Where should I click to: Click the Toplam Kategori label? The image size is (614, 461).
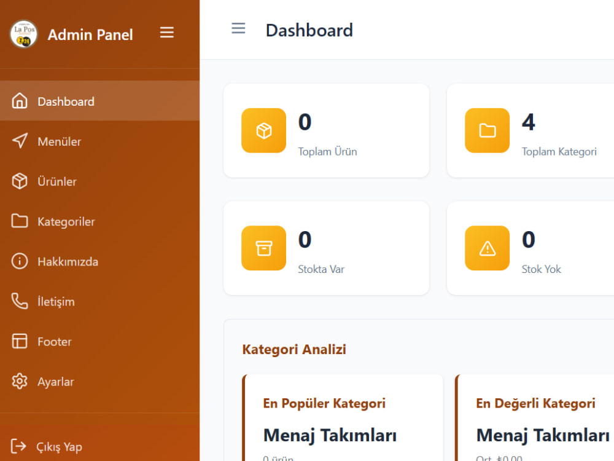tap(559, 152)
